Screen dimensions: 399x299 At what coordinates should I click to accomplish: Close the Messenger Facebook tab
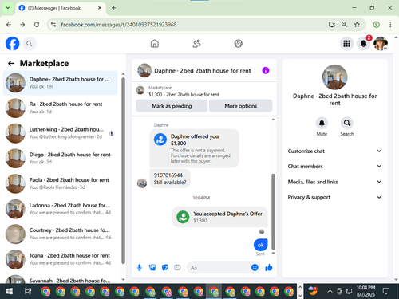(x=100, y=8)
